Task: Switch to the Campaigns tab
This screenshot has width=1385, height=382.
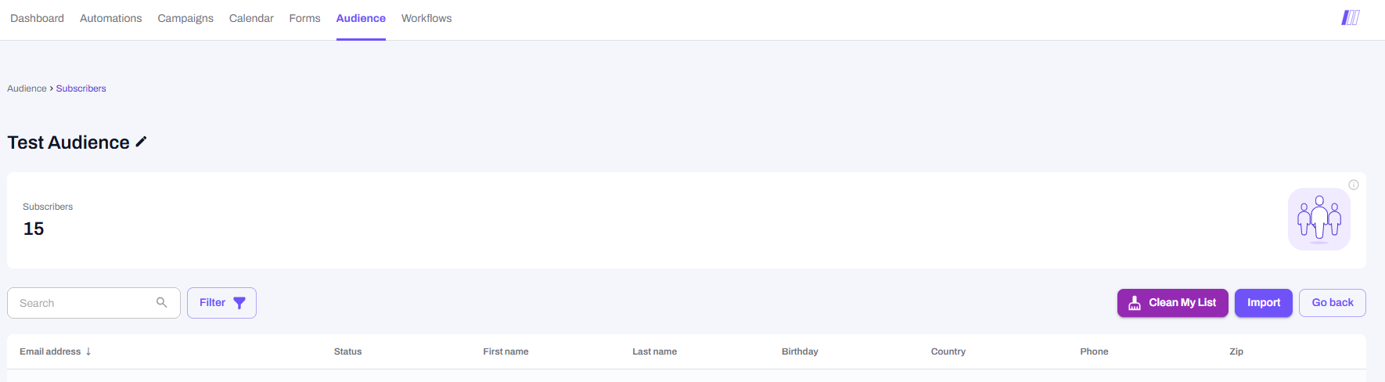Action: tap(185, 18)
